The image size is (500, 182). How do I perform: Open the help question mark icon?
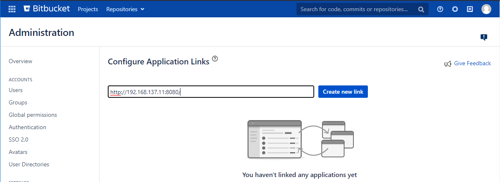coord(440,9)
